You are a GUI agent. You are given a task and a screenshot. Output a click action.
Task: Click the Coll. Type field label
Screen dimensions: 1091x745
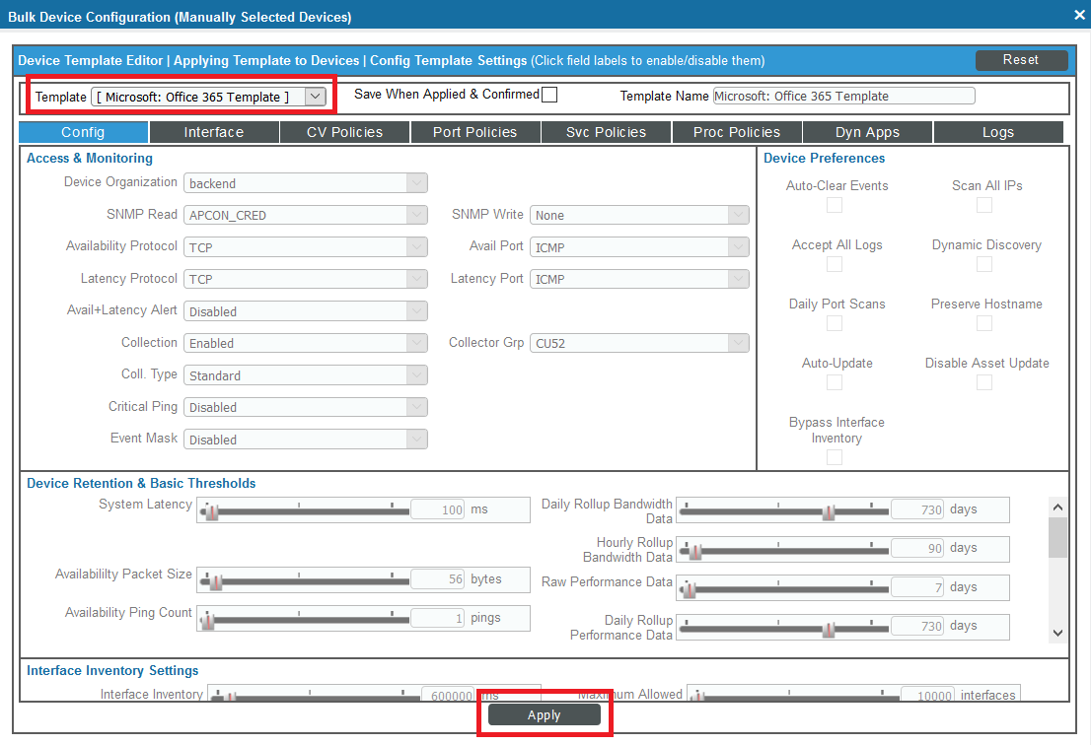point(150,373)
